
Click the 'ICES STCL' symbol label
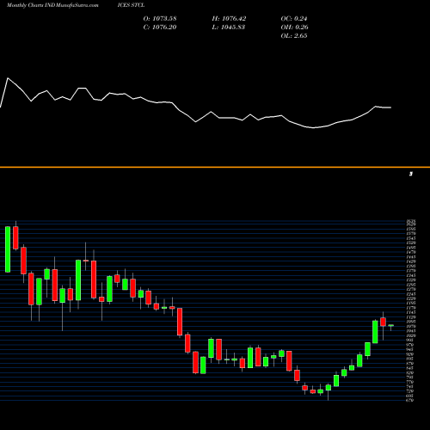[131, 5]
